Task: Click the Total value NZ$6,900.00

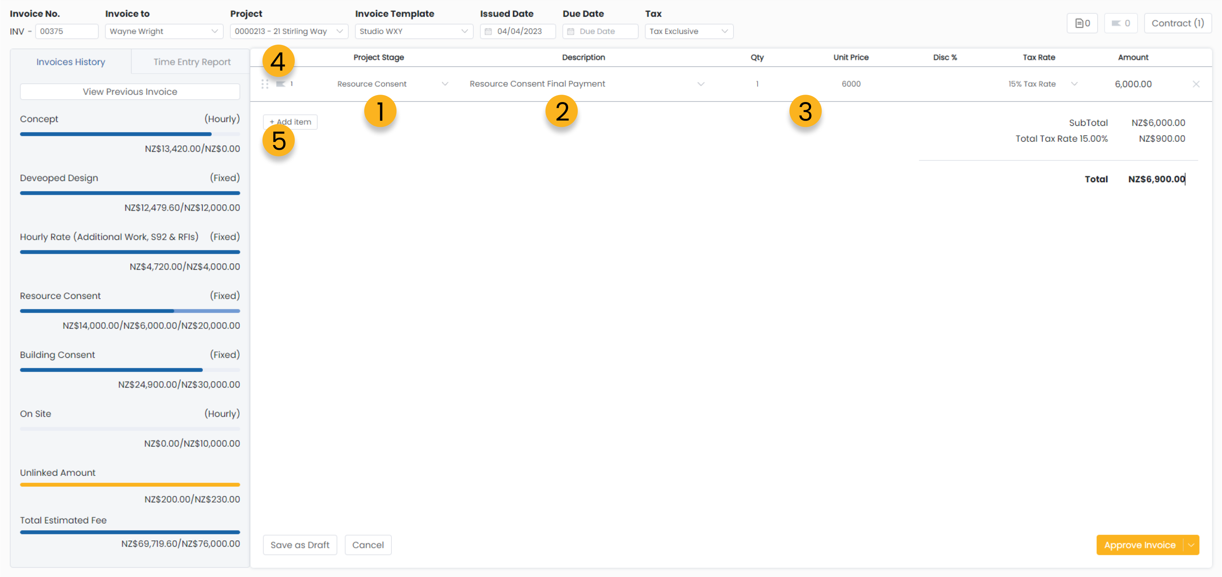Action: (x=1156, y=179)
